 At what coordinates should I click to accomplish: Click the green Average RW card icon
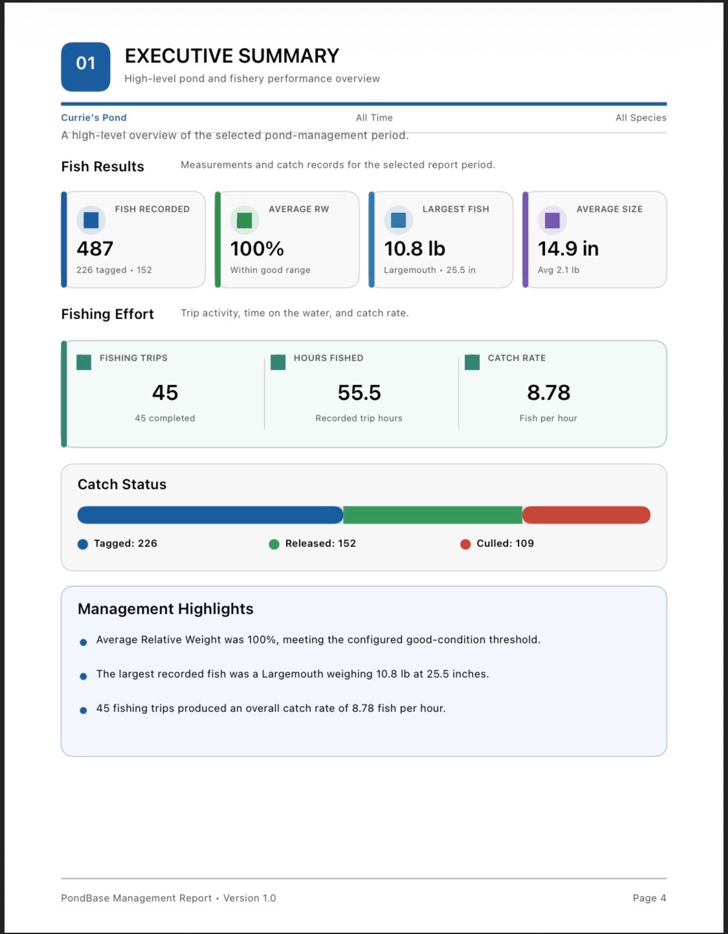[x=245, y=220]
